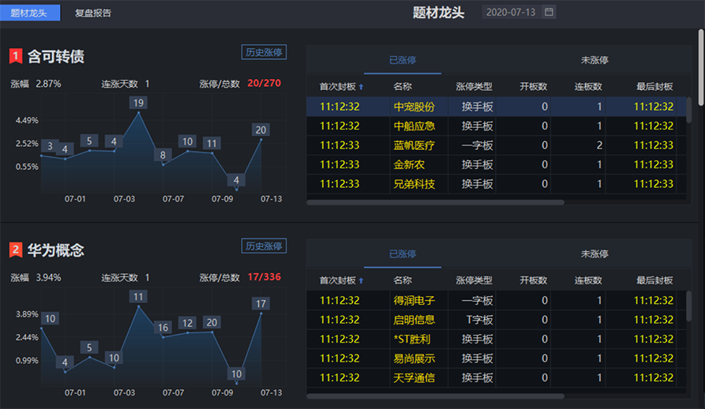Click 最后封板 column header in 含可转债 table
Image resolution: width=705 pixels, height=409 pixels.
point(654,87)
